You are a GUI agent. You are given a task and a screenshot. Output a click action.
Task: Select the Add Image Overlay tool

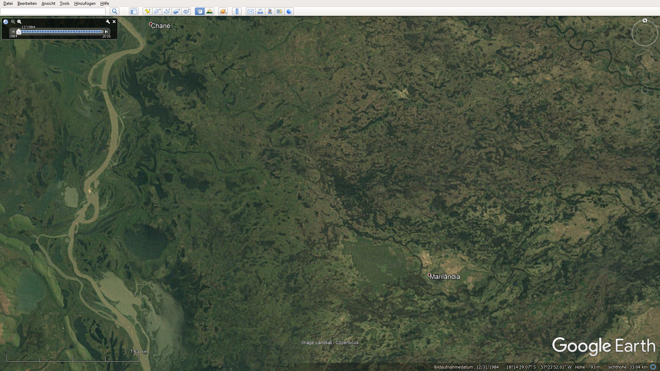pyautogui.click(x=176, y=11)
